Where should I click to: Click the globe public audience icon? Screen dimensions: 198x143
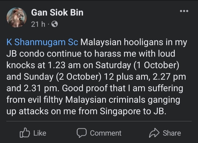[54, 24]
